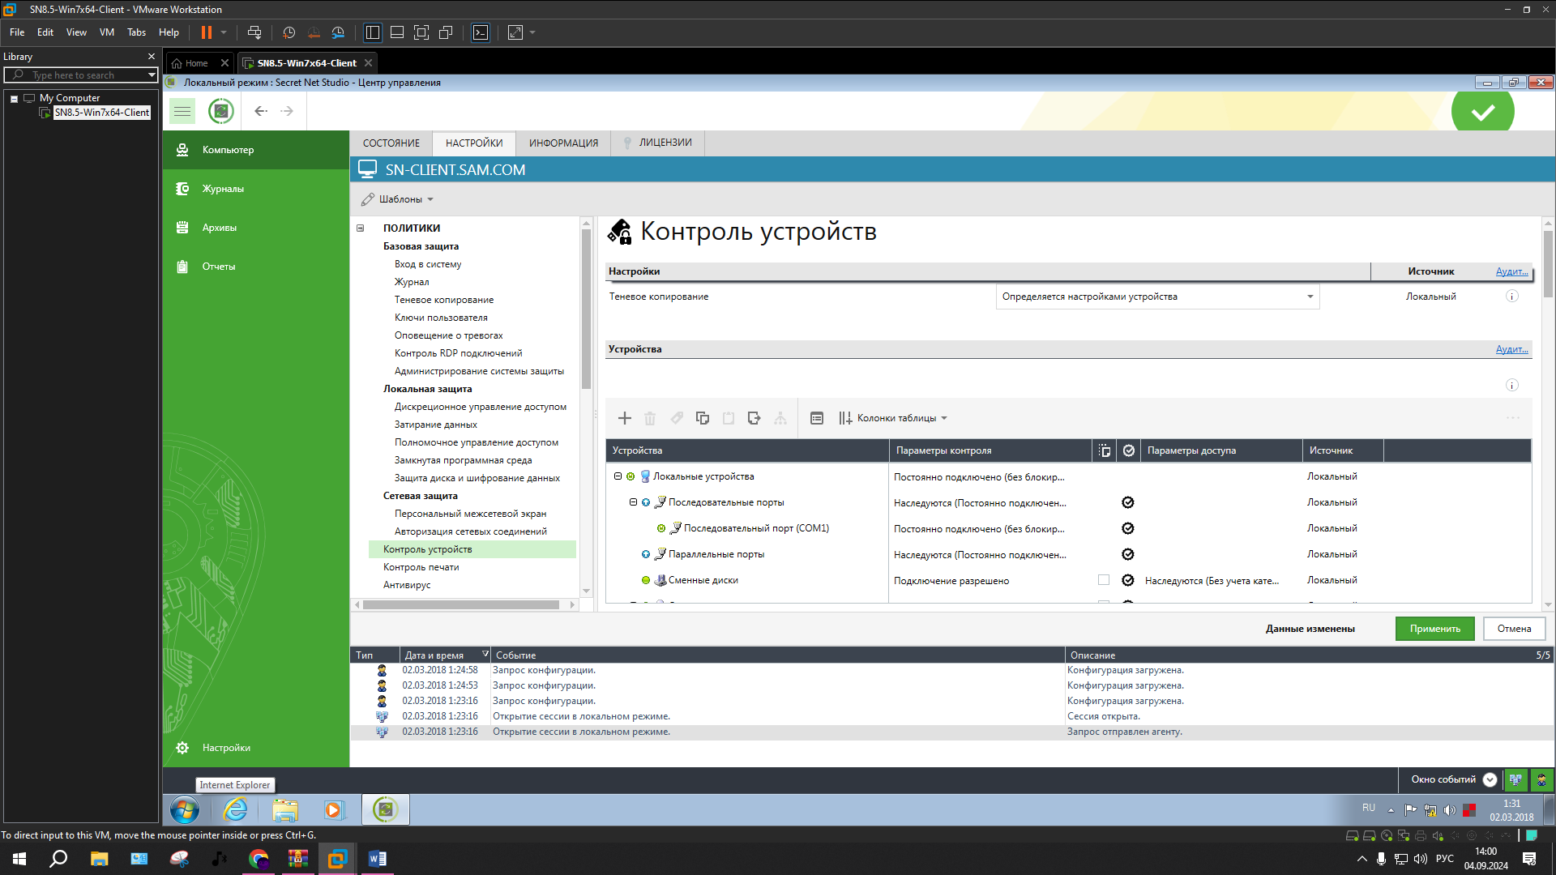Click the policies tree vertical scrollbar
This screenshot has width=1556, height=875.
tap(586, 308)
